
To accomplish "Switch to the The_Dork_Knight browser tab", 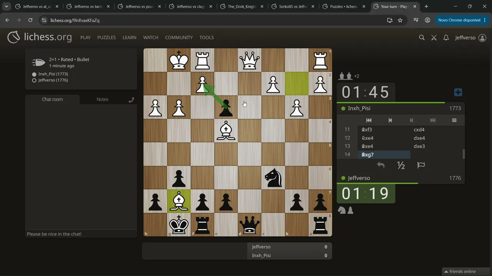I will tap(242, 7).
